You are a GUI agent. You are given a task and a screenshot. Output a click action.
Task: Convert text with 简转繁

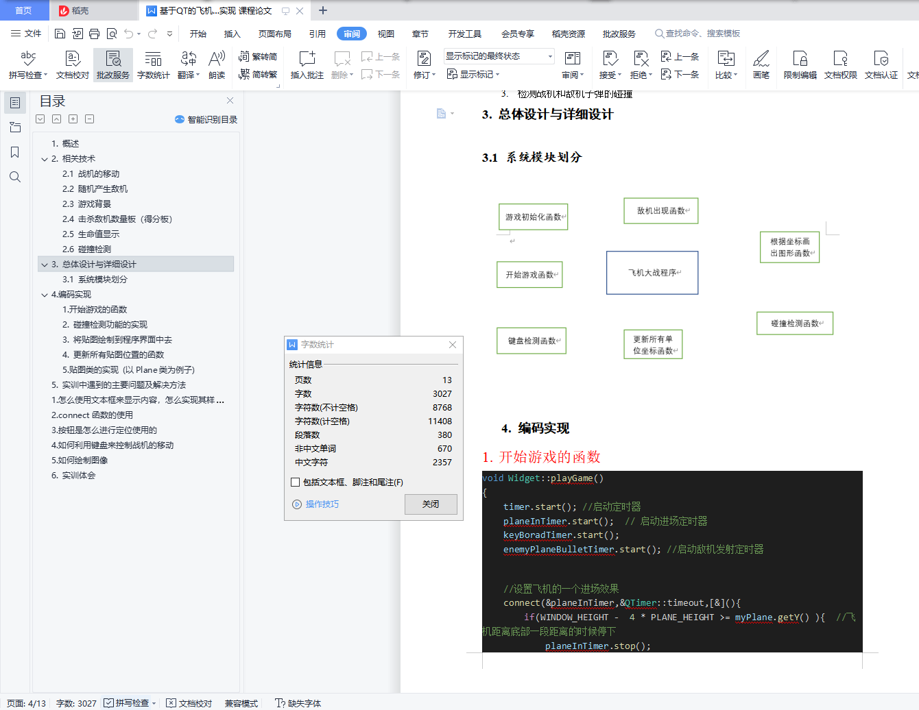(258, 74)
